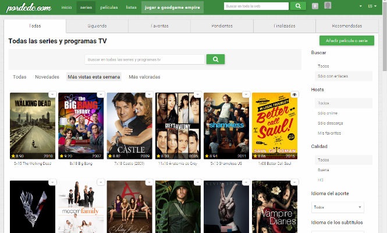Open status dropdown on Castle poster

[150, 94]
